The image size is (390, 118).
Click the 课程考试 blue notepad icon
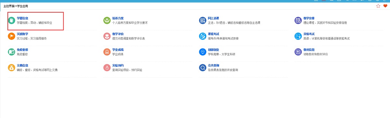202,36
